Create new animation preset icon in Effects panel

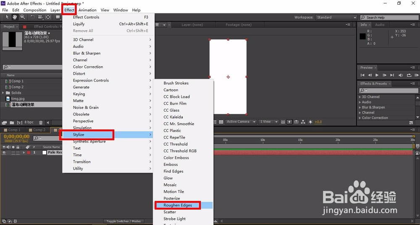[411, 123]
